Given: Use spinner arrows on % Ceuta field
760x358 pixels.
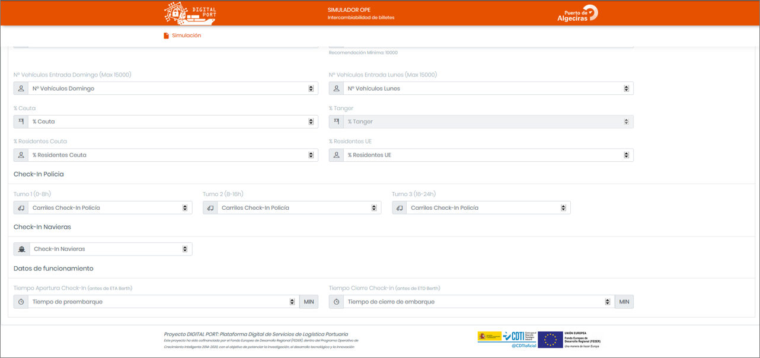Looking at the screenshot, I should [x=311, y=122].
